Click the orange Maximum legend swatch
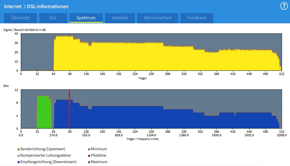The width and height of the screenshot is (290, 166). point(89,162)
